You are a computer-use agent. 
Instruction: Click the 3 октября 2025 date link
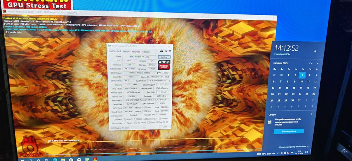[x=282, y=54]
